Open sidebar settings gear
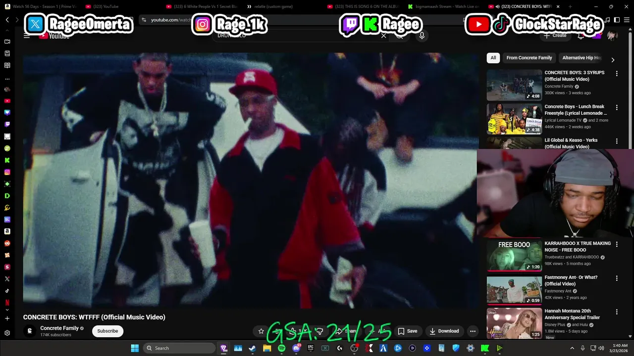 (7, 333)
